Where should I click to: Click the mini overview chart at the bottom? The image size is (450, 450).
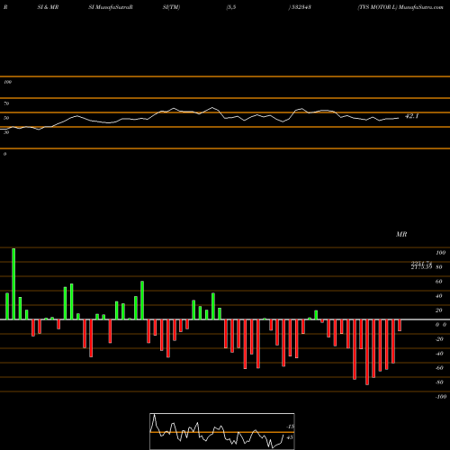coord(222,431)
